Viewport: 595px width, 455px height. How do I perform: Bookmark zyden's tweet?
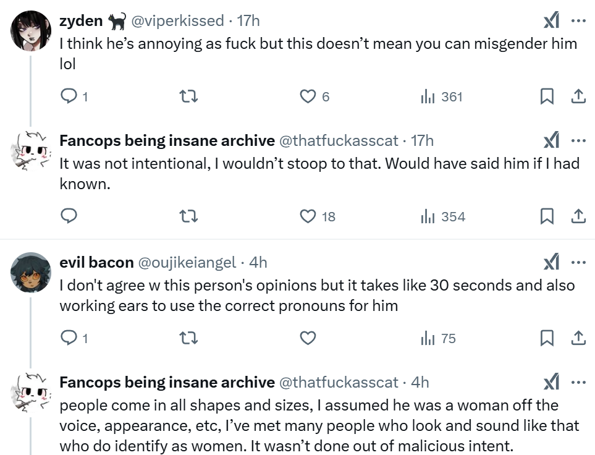coord(547,96)
